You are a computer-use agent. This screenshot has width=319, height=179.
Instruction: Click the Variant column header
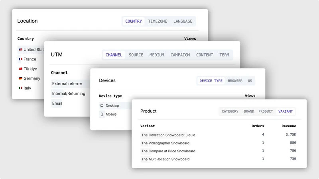[148, 126]
